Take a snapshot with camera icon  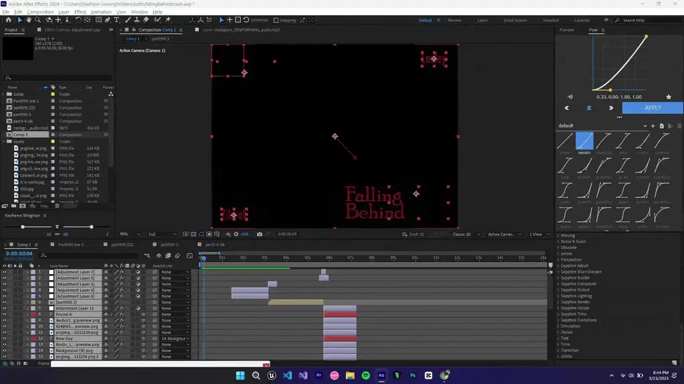[260, 234]
